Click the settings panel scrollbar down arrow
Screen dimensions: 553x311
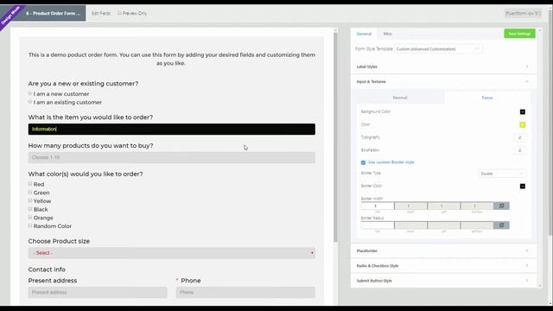(x=540, y=286)
